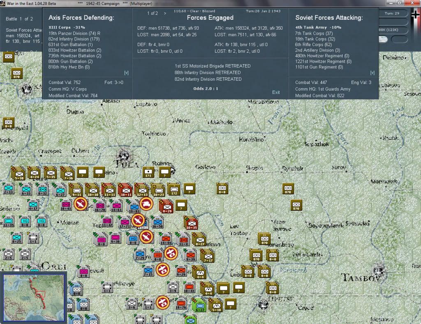Select the red 10=35 Soviet stack

pyautogui.click(x=191, y=223)
